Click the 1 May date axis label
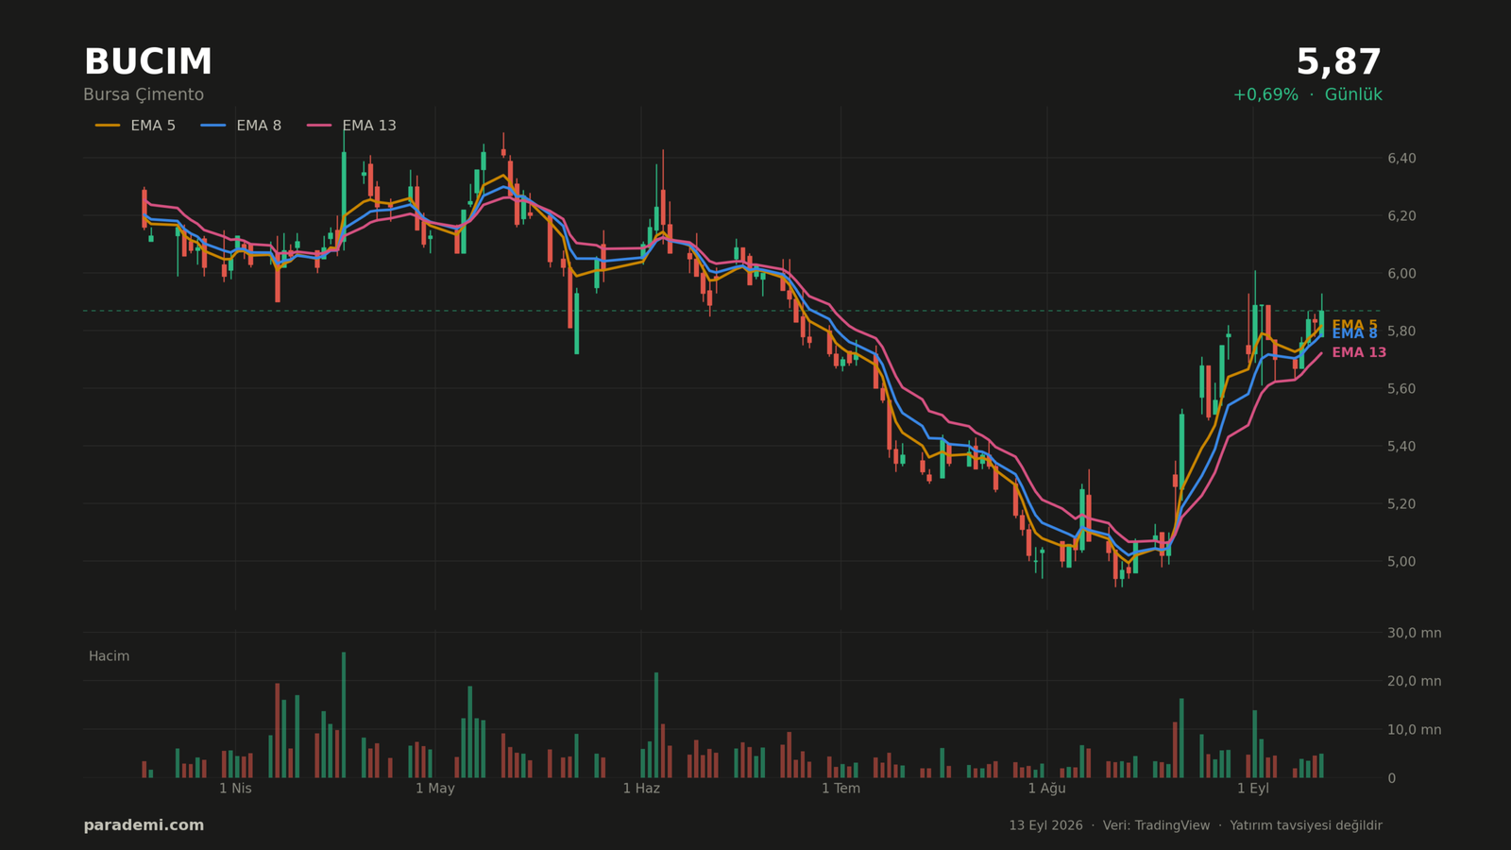Screen dimensions: 1511x850 [x=435, y=789]
